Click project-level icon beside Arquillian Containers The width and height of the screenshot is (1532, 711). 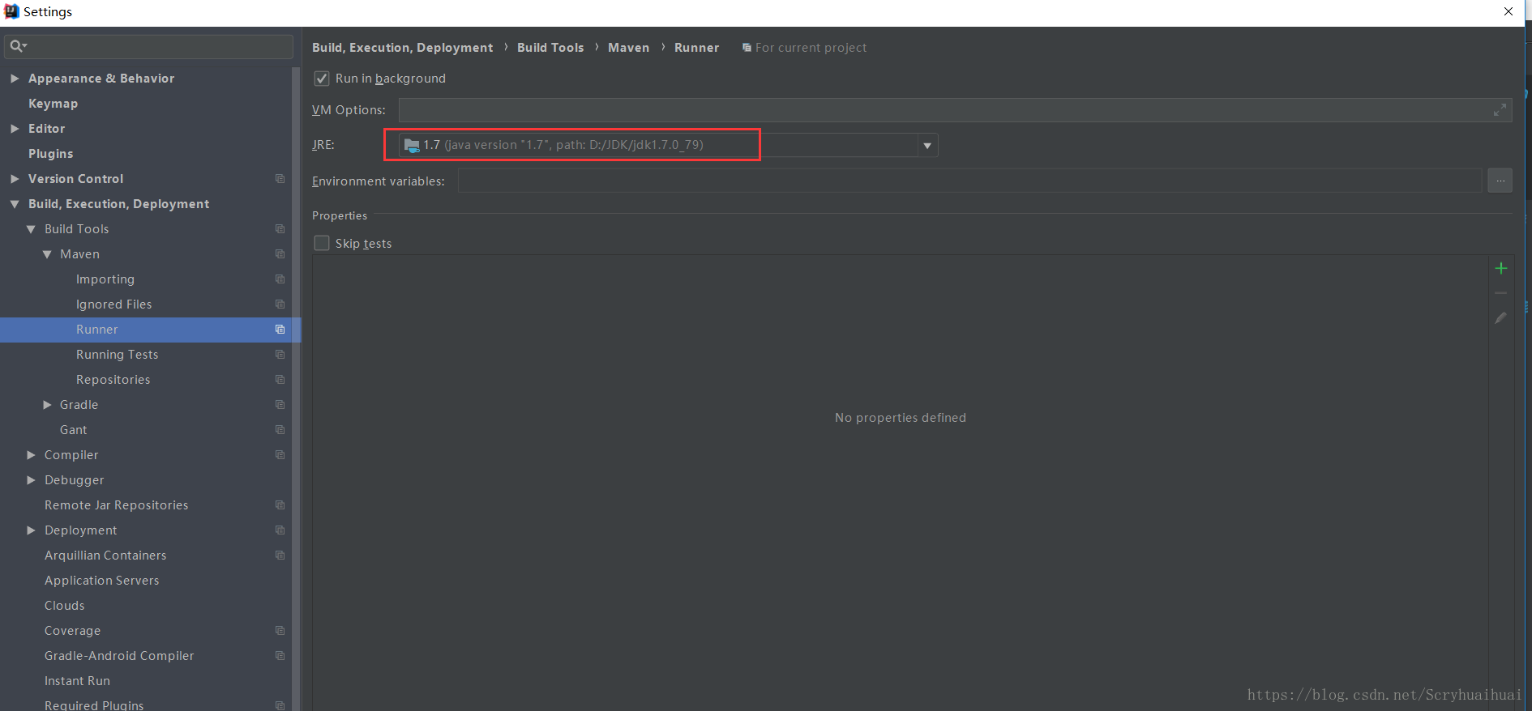280,556
